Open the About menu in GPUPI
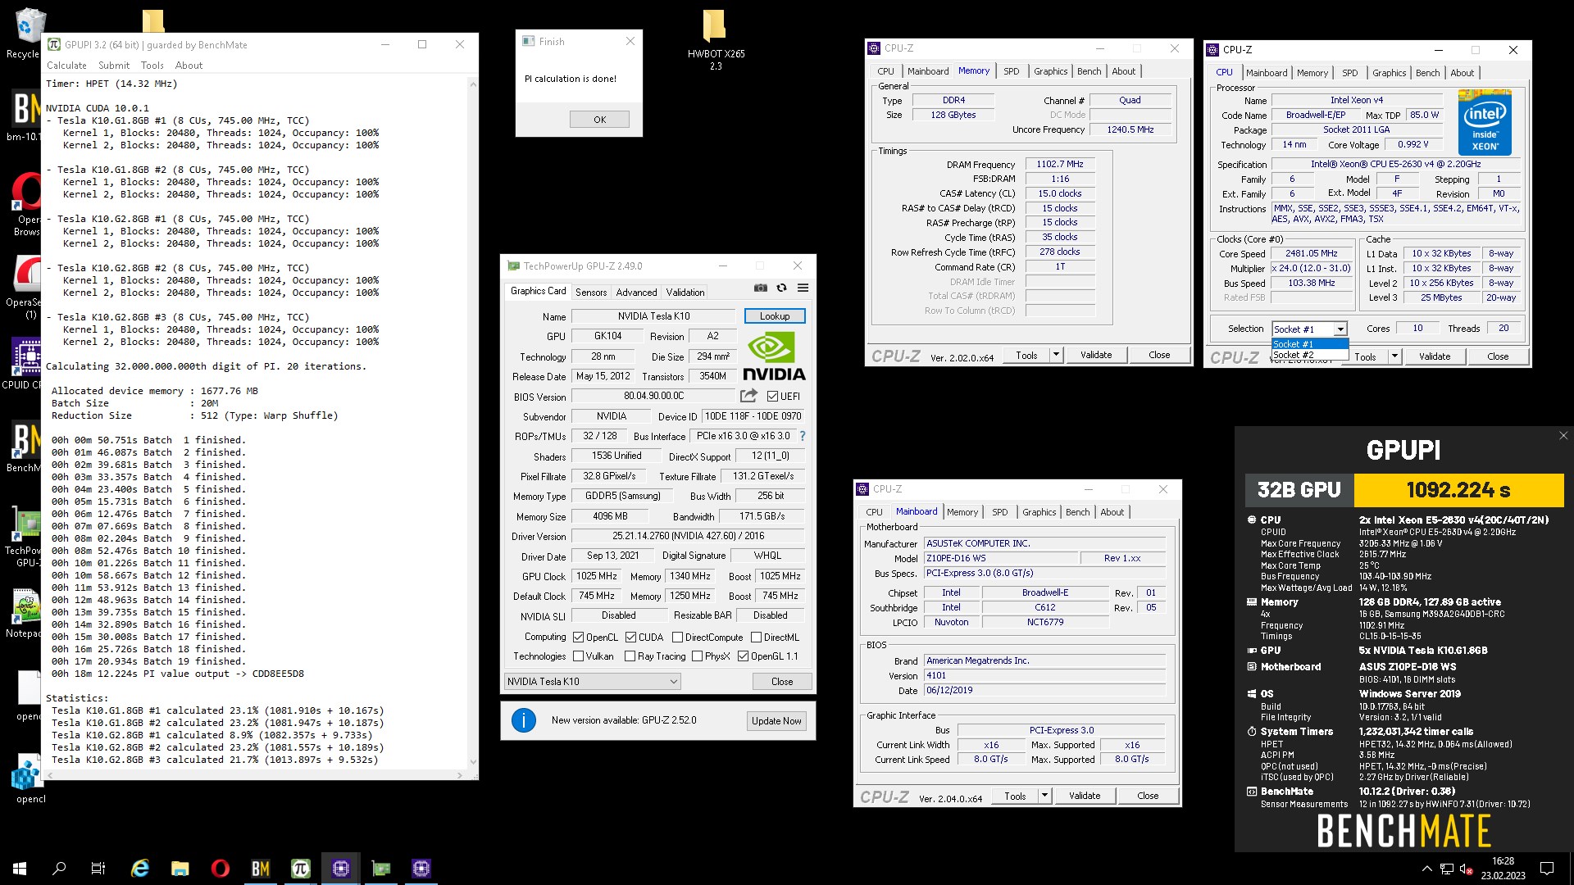The image size is (1574, 885). [189, 66]
